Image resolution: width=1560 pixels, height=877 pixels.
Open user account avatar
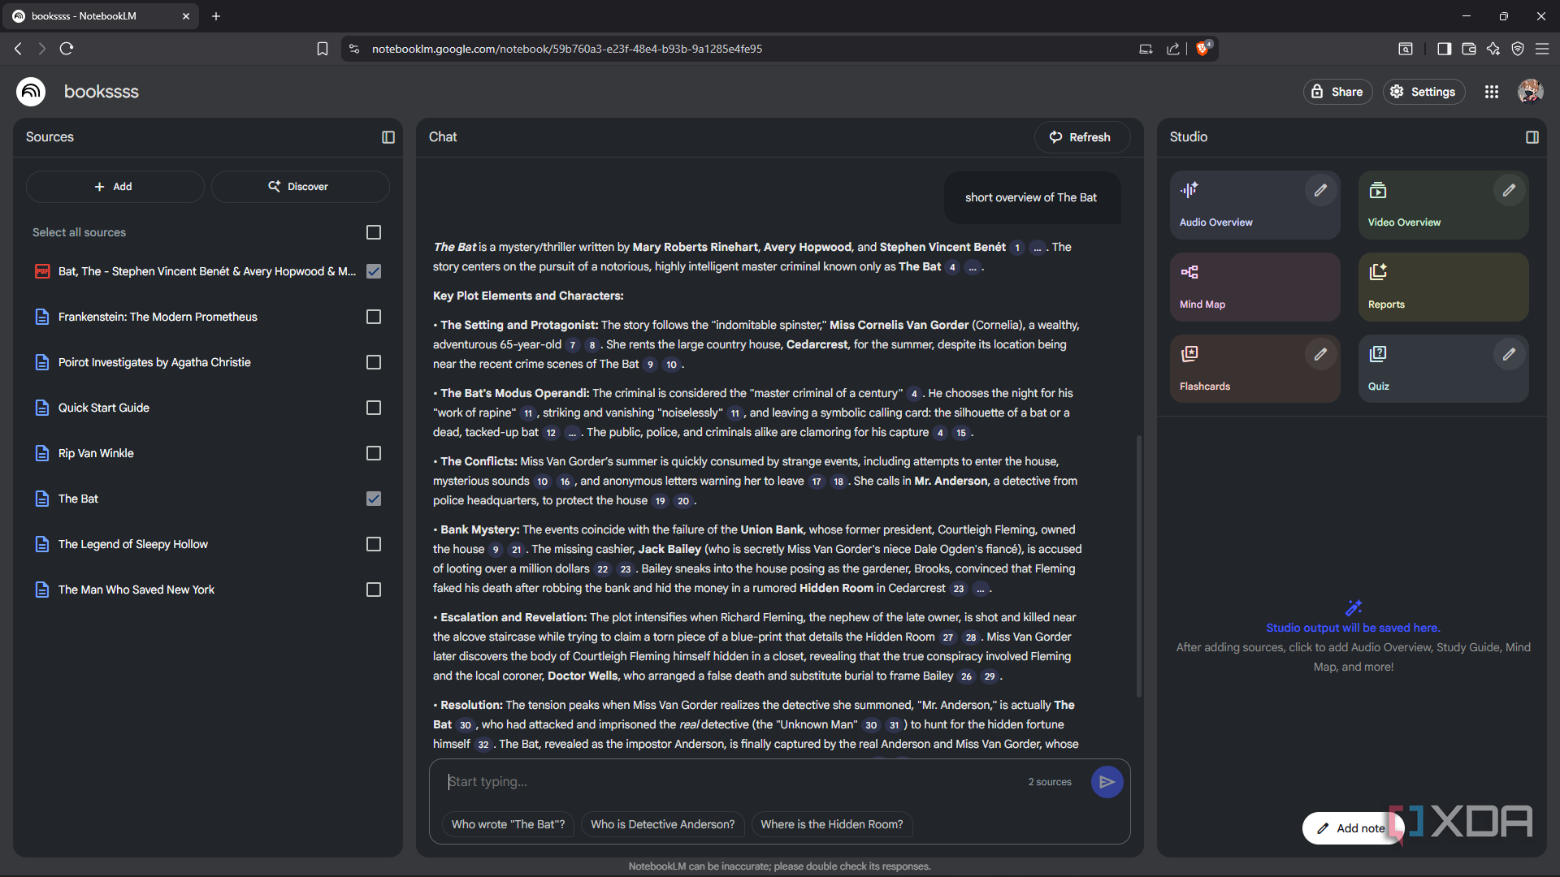click(1531, 92)
